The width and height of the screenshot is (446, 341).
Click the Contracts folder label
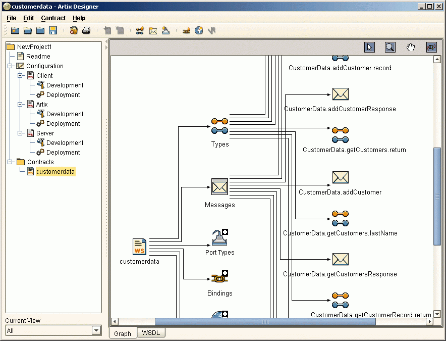[x=40, y=162]
